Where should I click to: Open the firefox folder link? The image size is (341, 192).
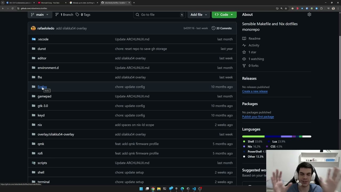click(x=42, y=87)
